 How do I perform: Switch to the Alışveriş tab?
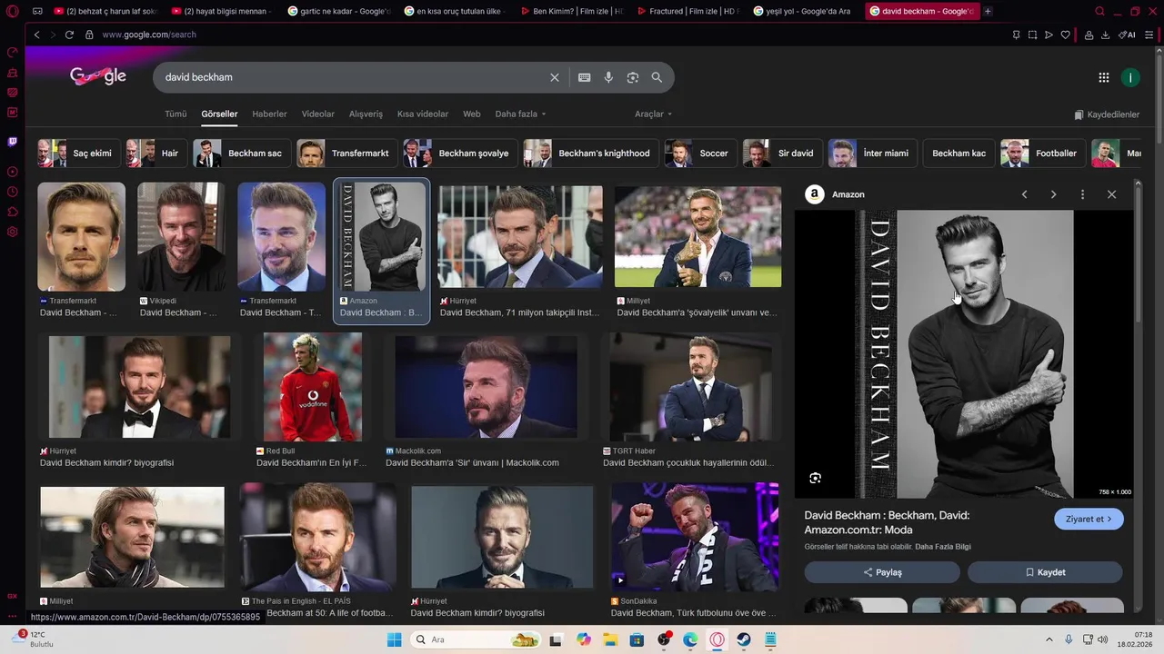(366, 114)
